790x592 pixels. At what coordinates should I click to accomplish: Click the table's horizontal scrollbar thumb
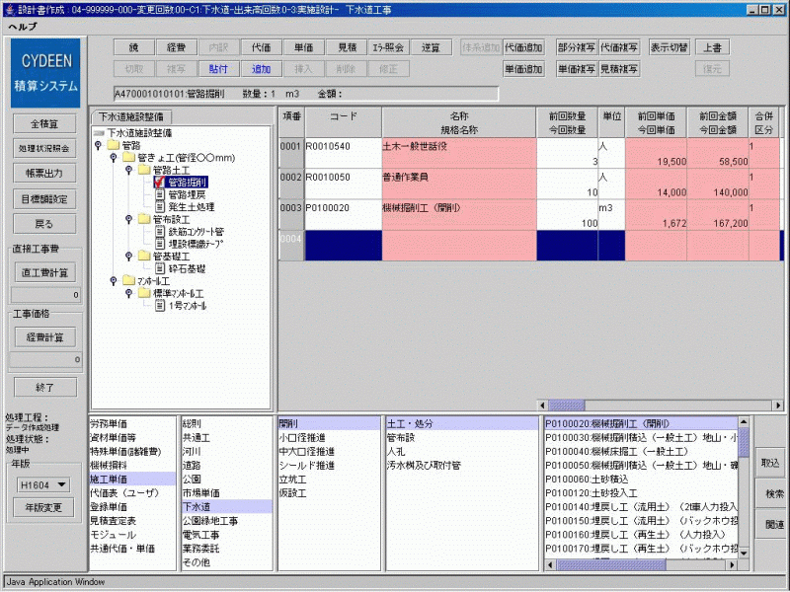coord(567,406)
